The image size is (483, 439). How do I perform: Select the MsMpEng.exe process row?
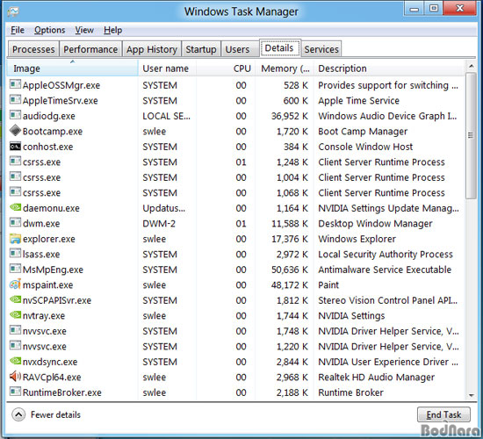pyautogui.click(x=235, y=270)
